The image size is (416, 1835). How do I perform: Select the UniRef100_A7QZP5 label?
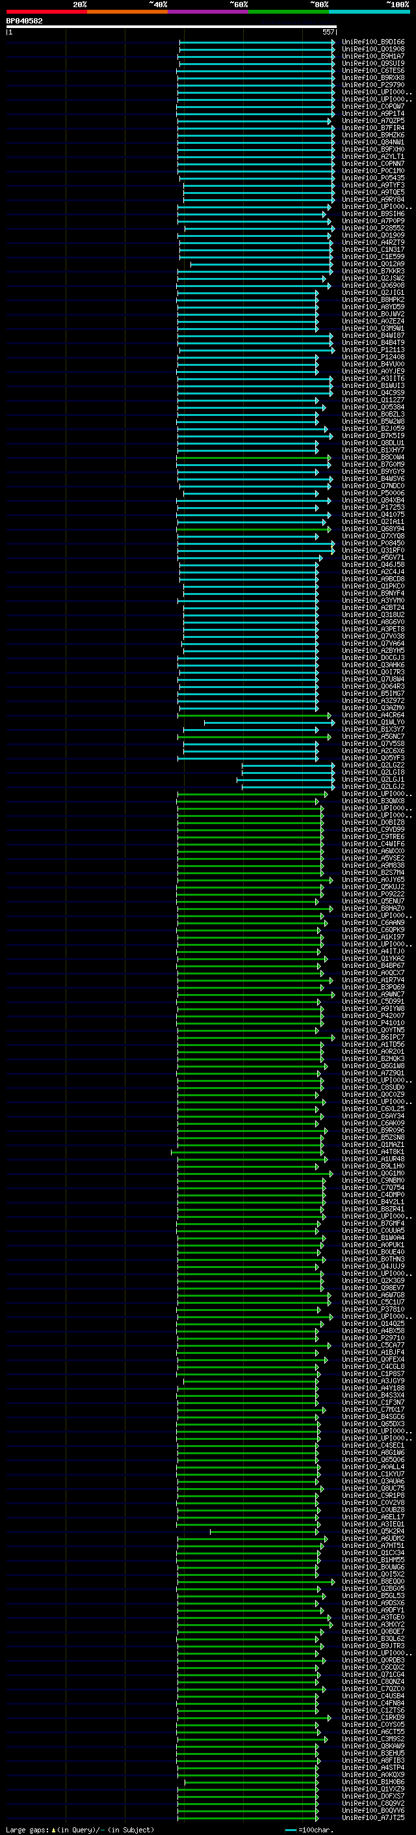(373, 121)
